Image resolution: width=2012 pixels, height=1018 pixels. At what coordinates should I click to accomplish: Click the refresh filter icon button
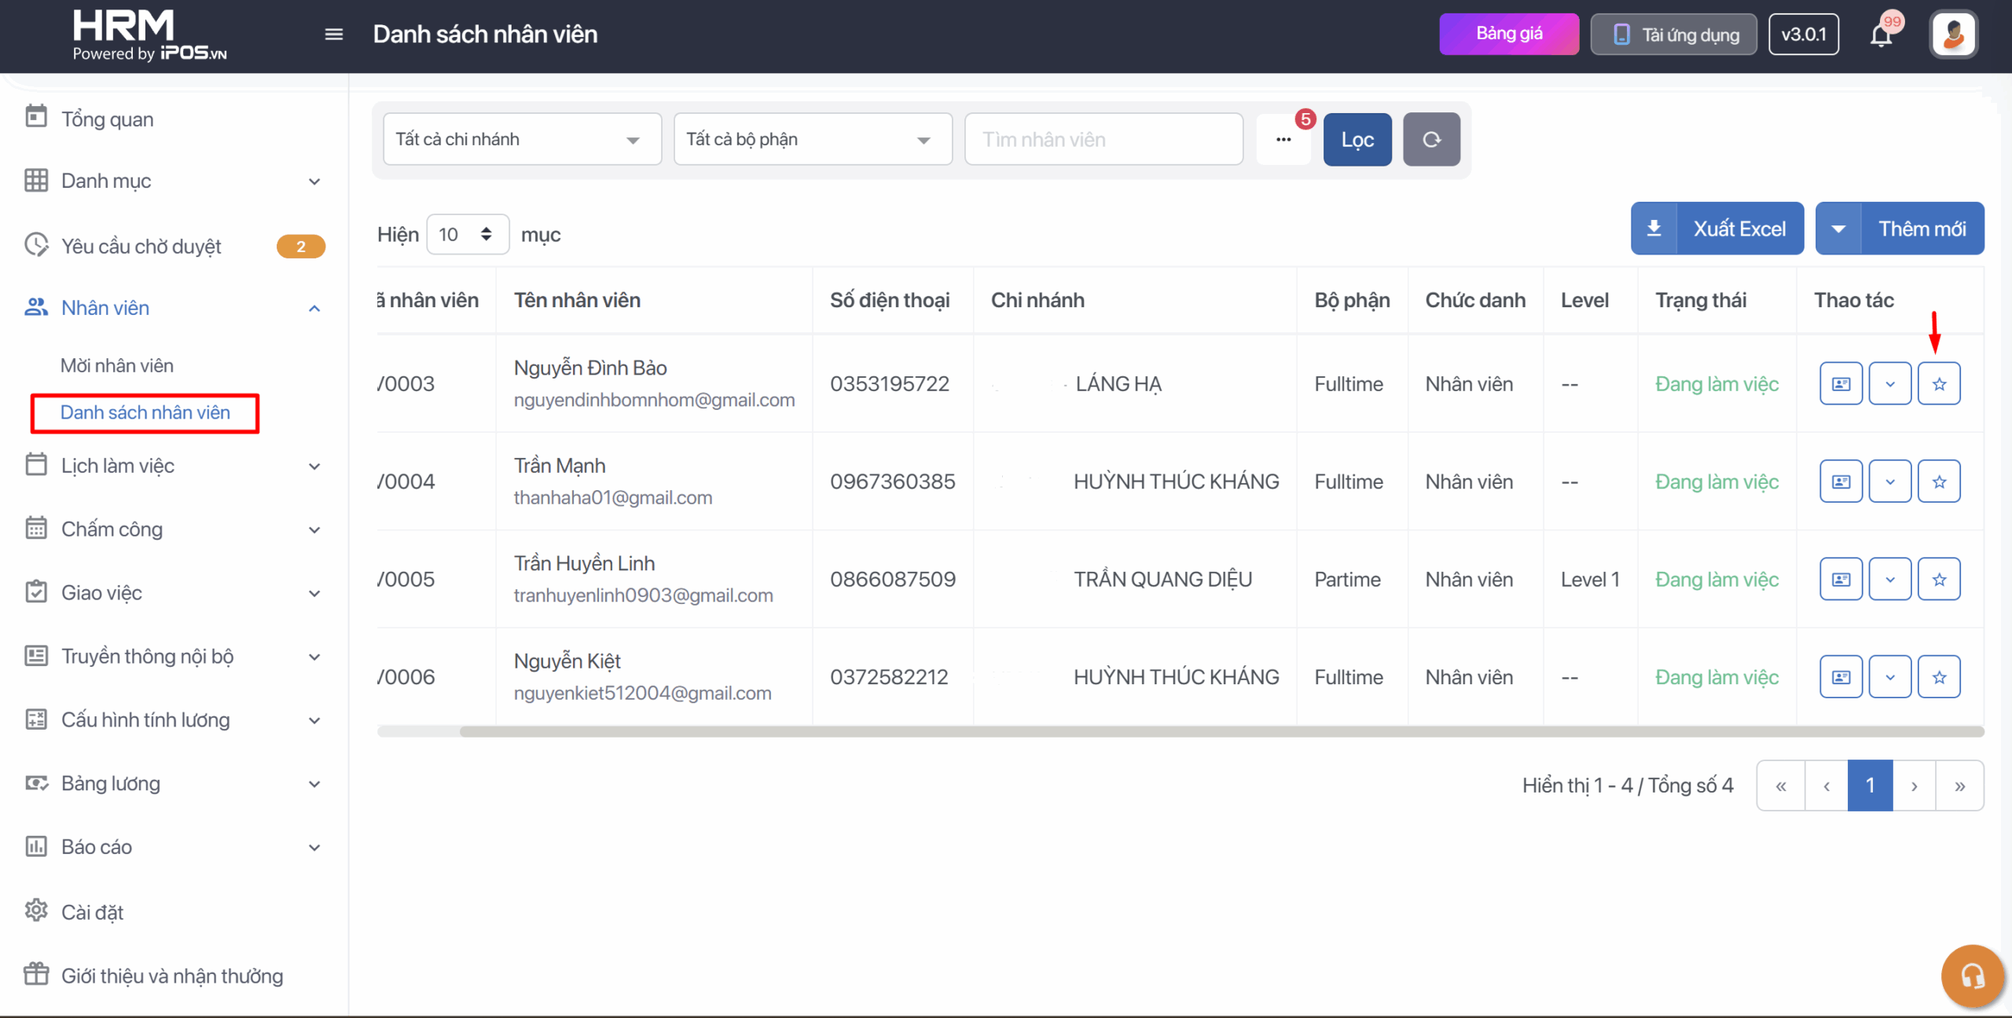click(x=1431, y=139)
